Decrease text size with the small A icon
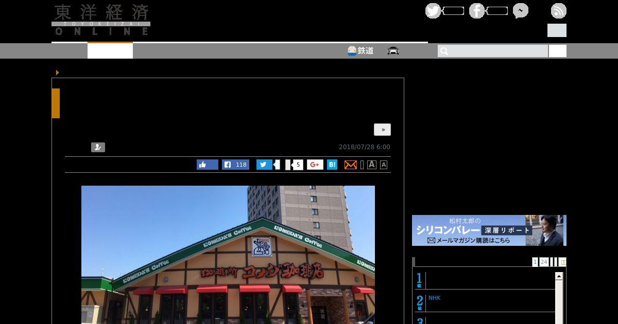 click(x=384, y=165)
